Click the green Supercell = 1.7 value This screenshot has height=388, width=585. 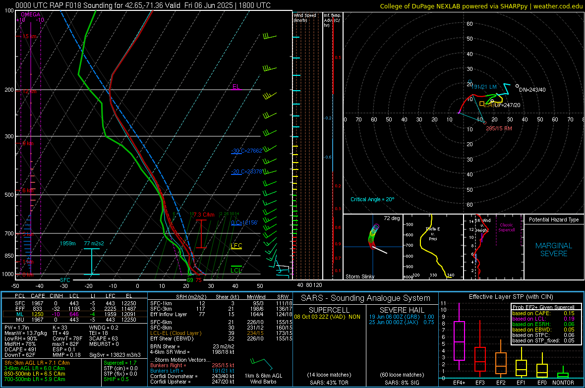pyautogui.click(x=120, y=363)
